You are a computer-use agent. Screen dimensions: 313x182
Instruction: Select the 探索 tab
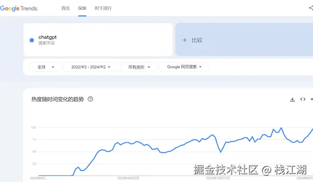pyautogui.click(x=82, y=8)
